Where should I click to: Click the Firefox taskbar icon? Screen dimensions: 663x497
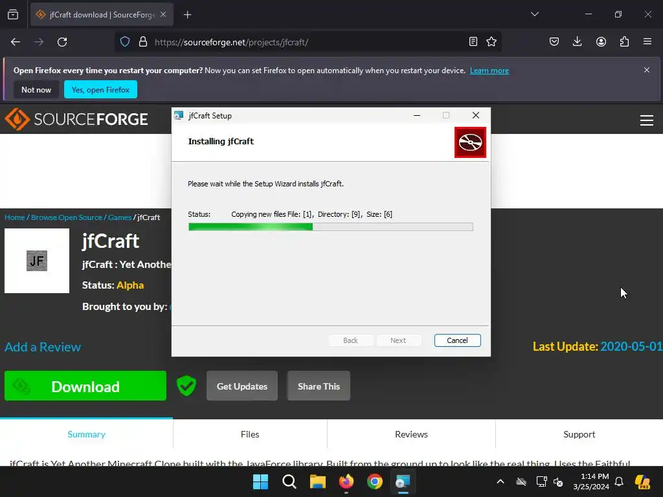click(346, 481)
